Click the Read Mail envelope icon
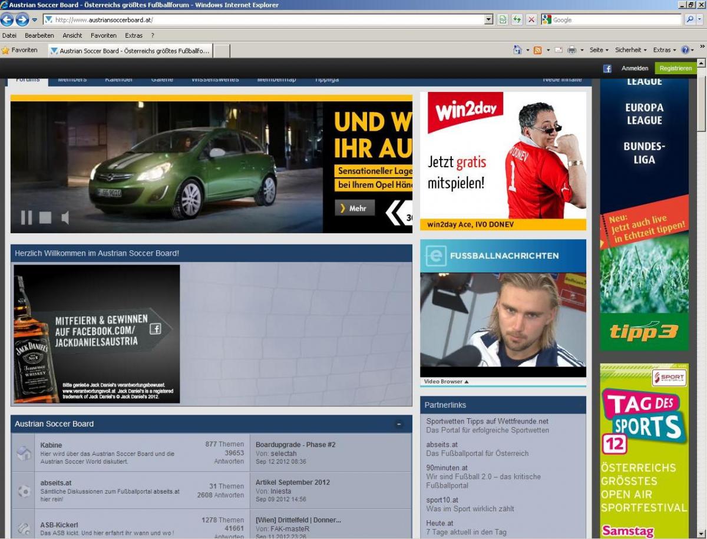707x539 pixels. tap(559, 50)
